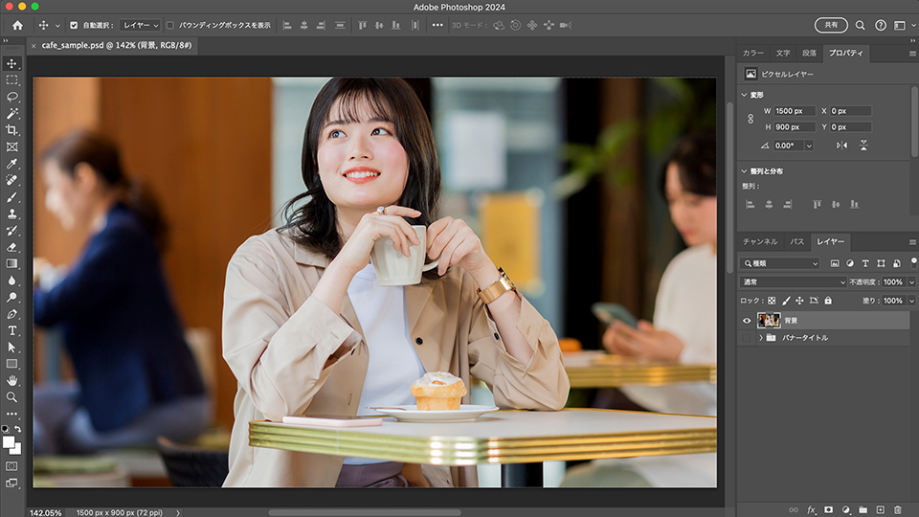Toggle the width-height link constraint
This screenshot has height=517, width=919.
click(751, 119)
